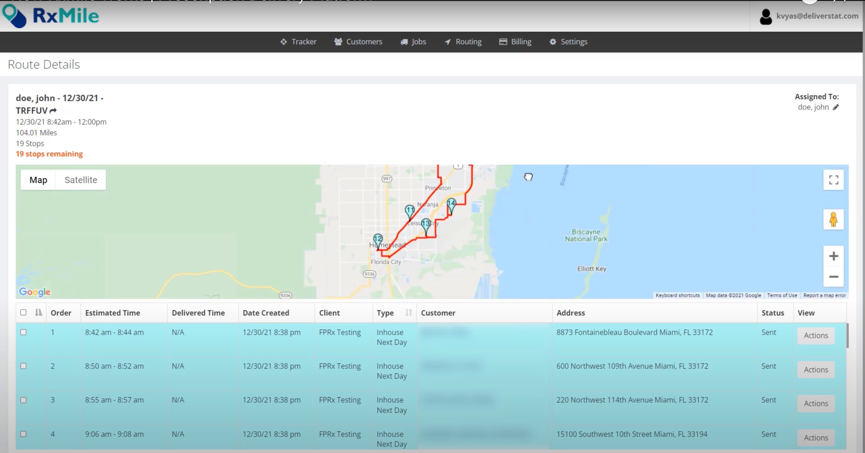Open Actions menu for order 1
Viewport: 865px width, 453px height.
[x=815, y=336]
